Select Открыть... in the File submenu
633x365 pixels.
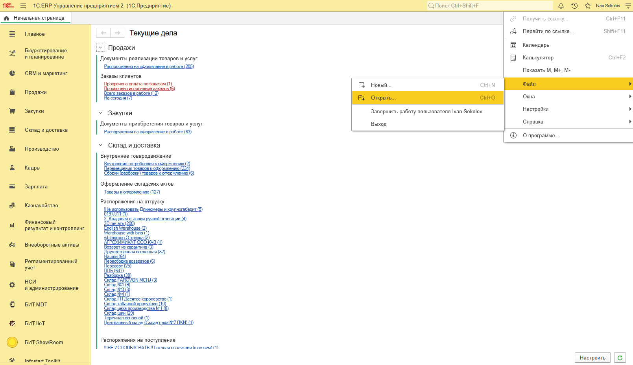pos(383,98)
